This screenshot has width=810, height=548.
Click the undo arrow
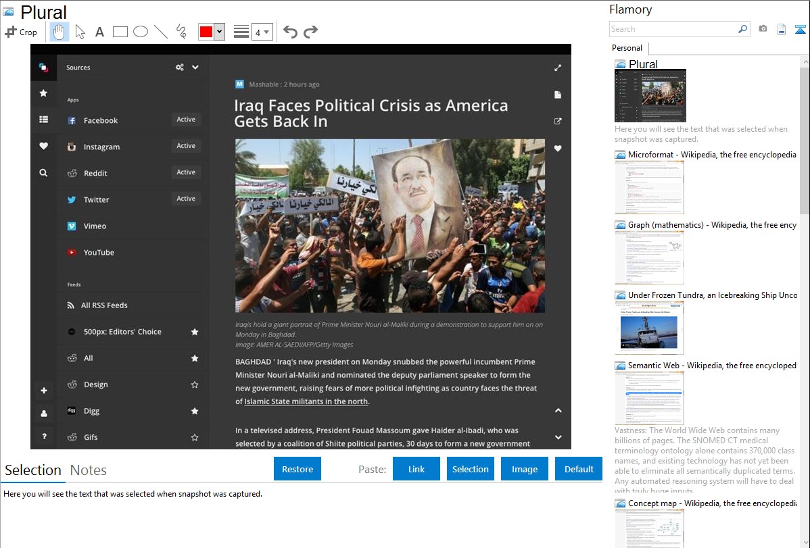(290, 32)
